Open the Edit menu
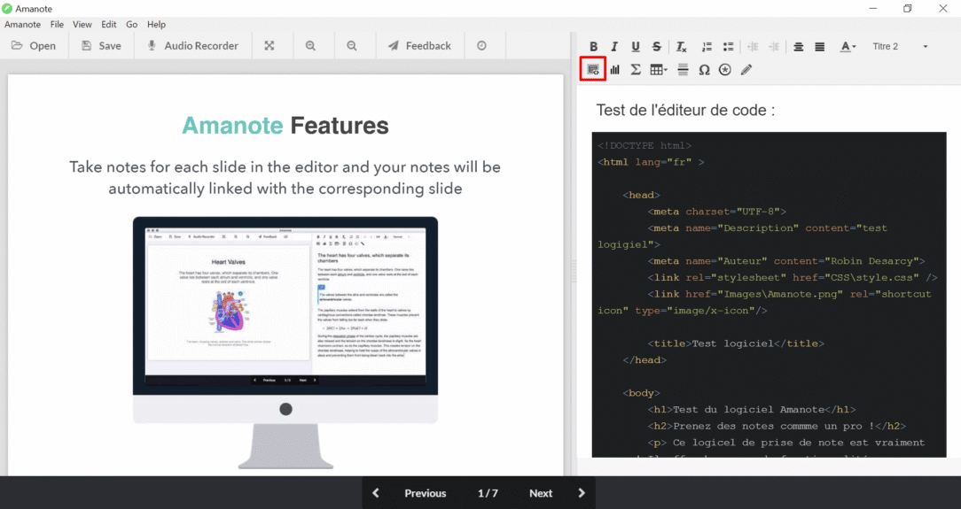The height and width of the screenshot is (509, 961). [108, 25]
